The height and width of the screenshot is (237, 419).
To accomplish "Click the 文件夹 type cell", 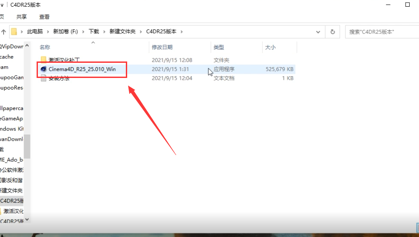I will 221,60.
